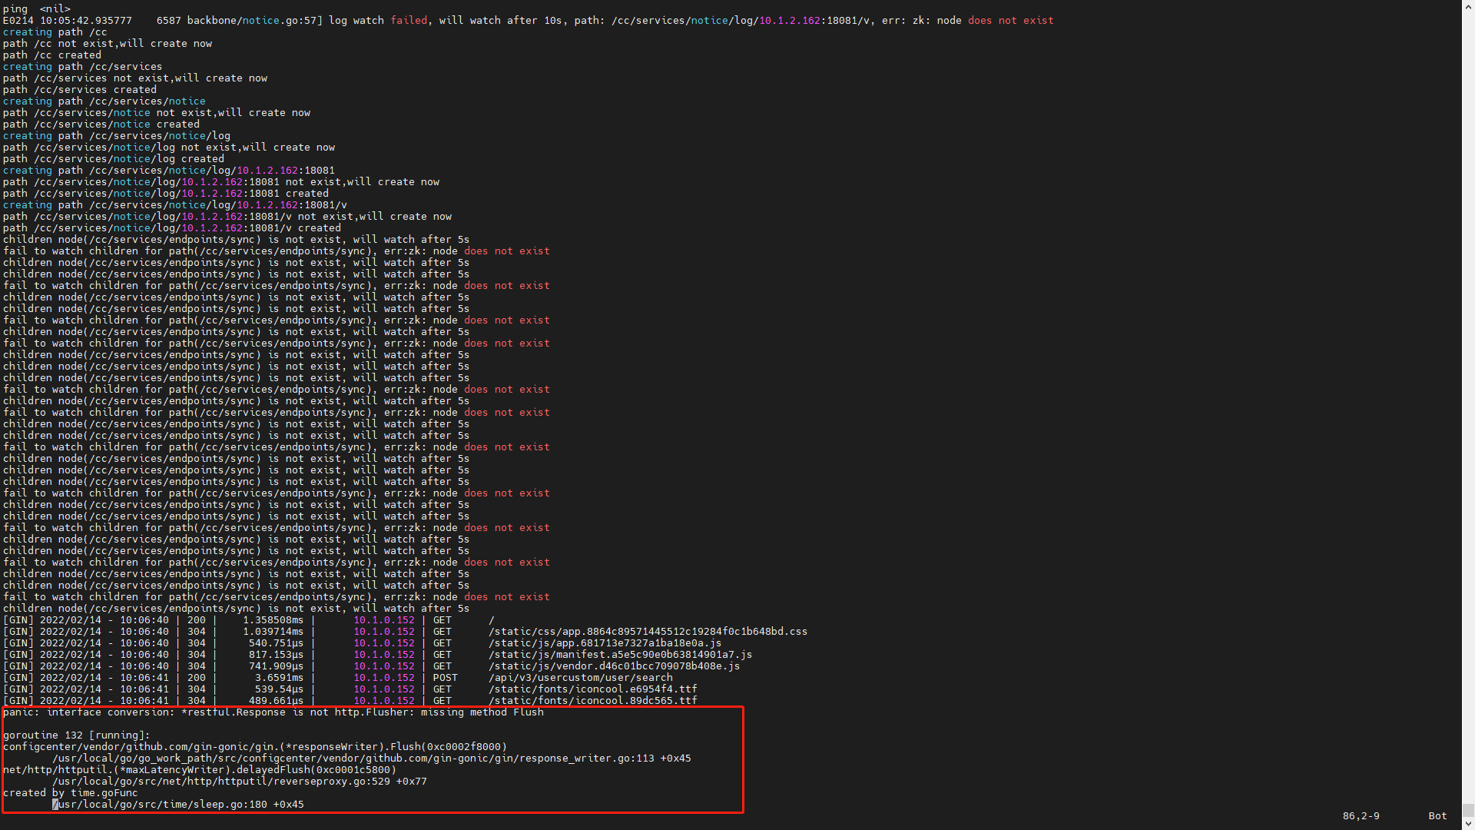Click the scrollbar down arrow

tap(1468, 823)
